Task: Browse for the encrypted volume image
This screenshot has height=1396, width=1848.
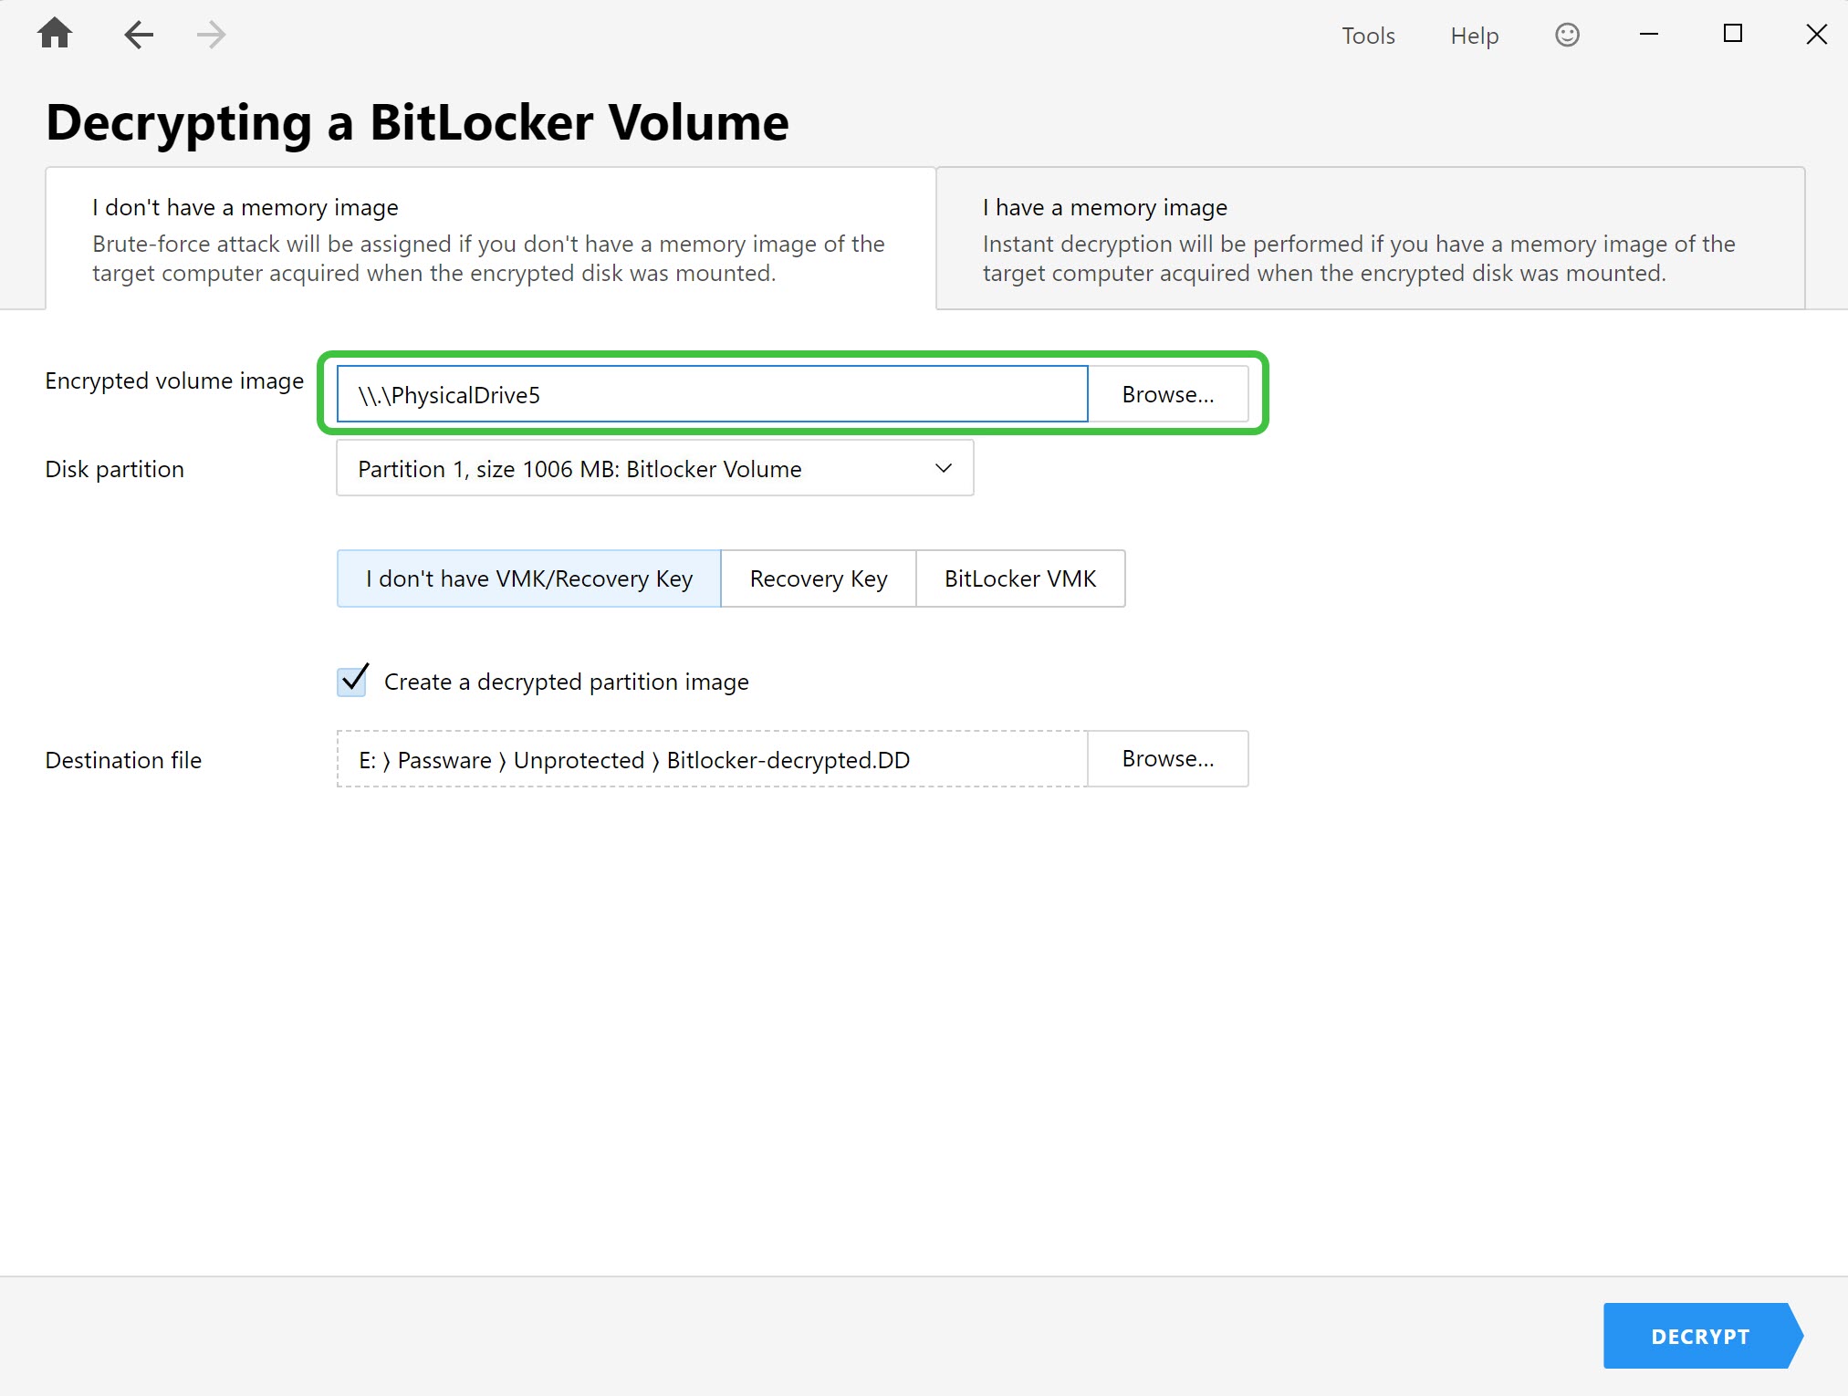Action: click(1168, 394)
